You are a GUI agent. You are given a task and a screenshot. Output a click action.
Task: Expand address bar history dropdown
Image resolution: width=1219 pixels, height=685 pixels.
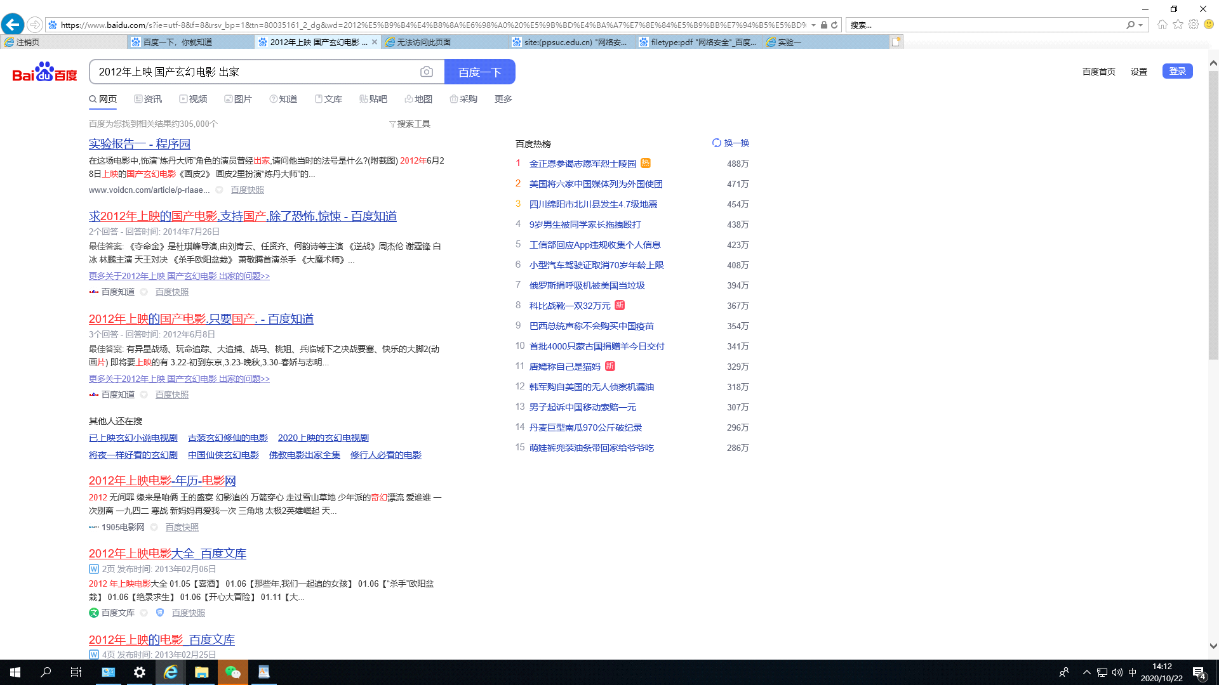pos(813,25)
